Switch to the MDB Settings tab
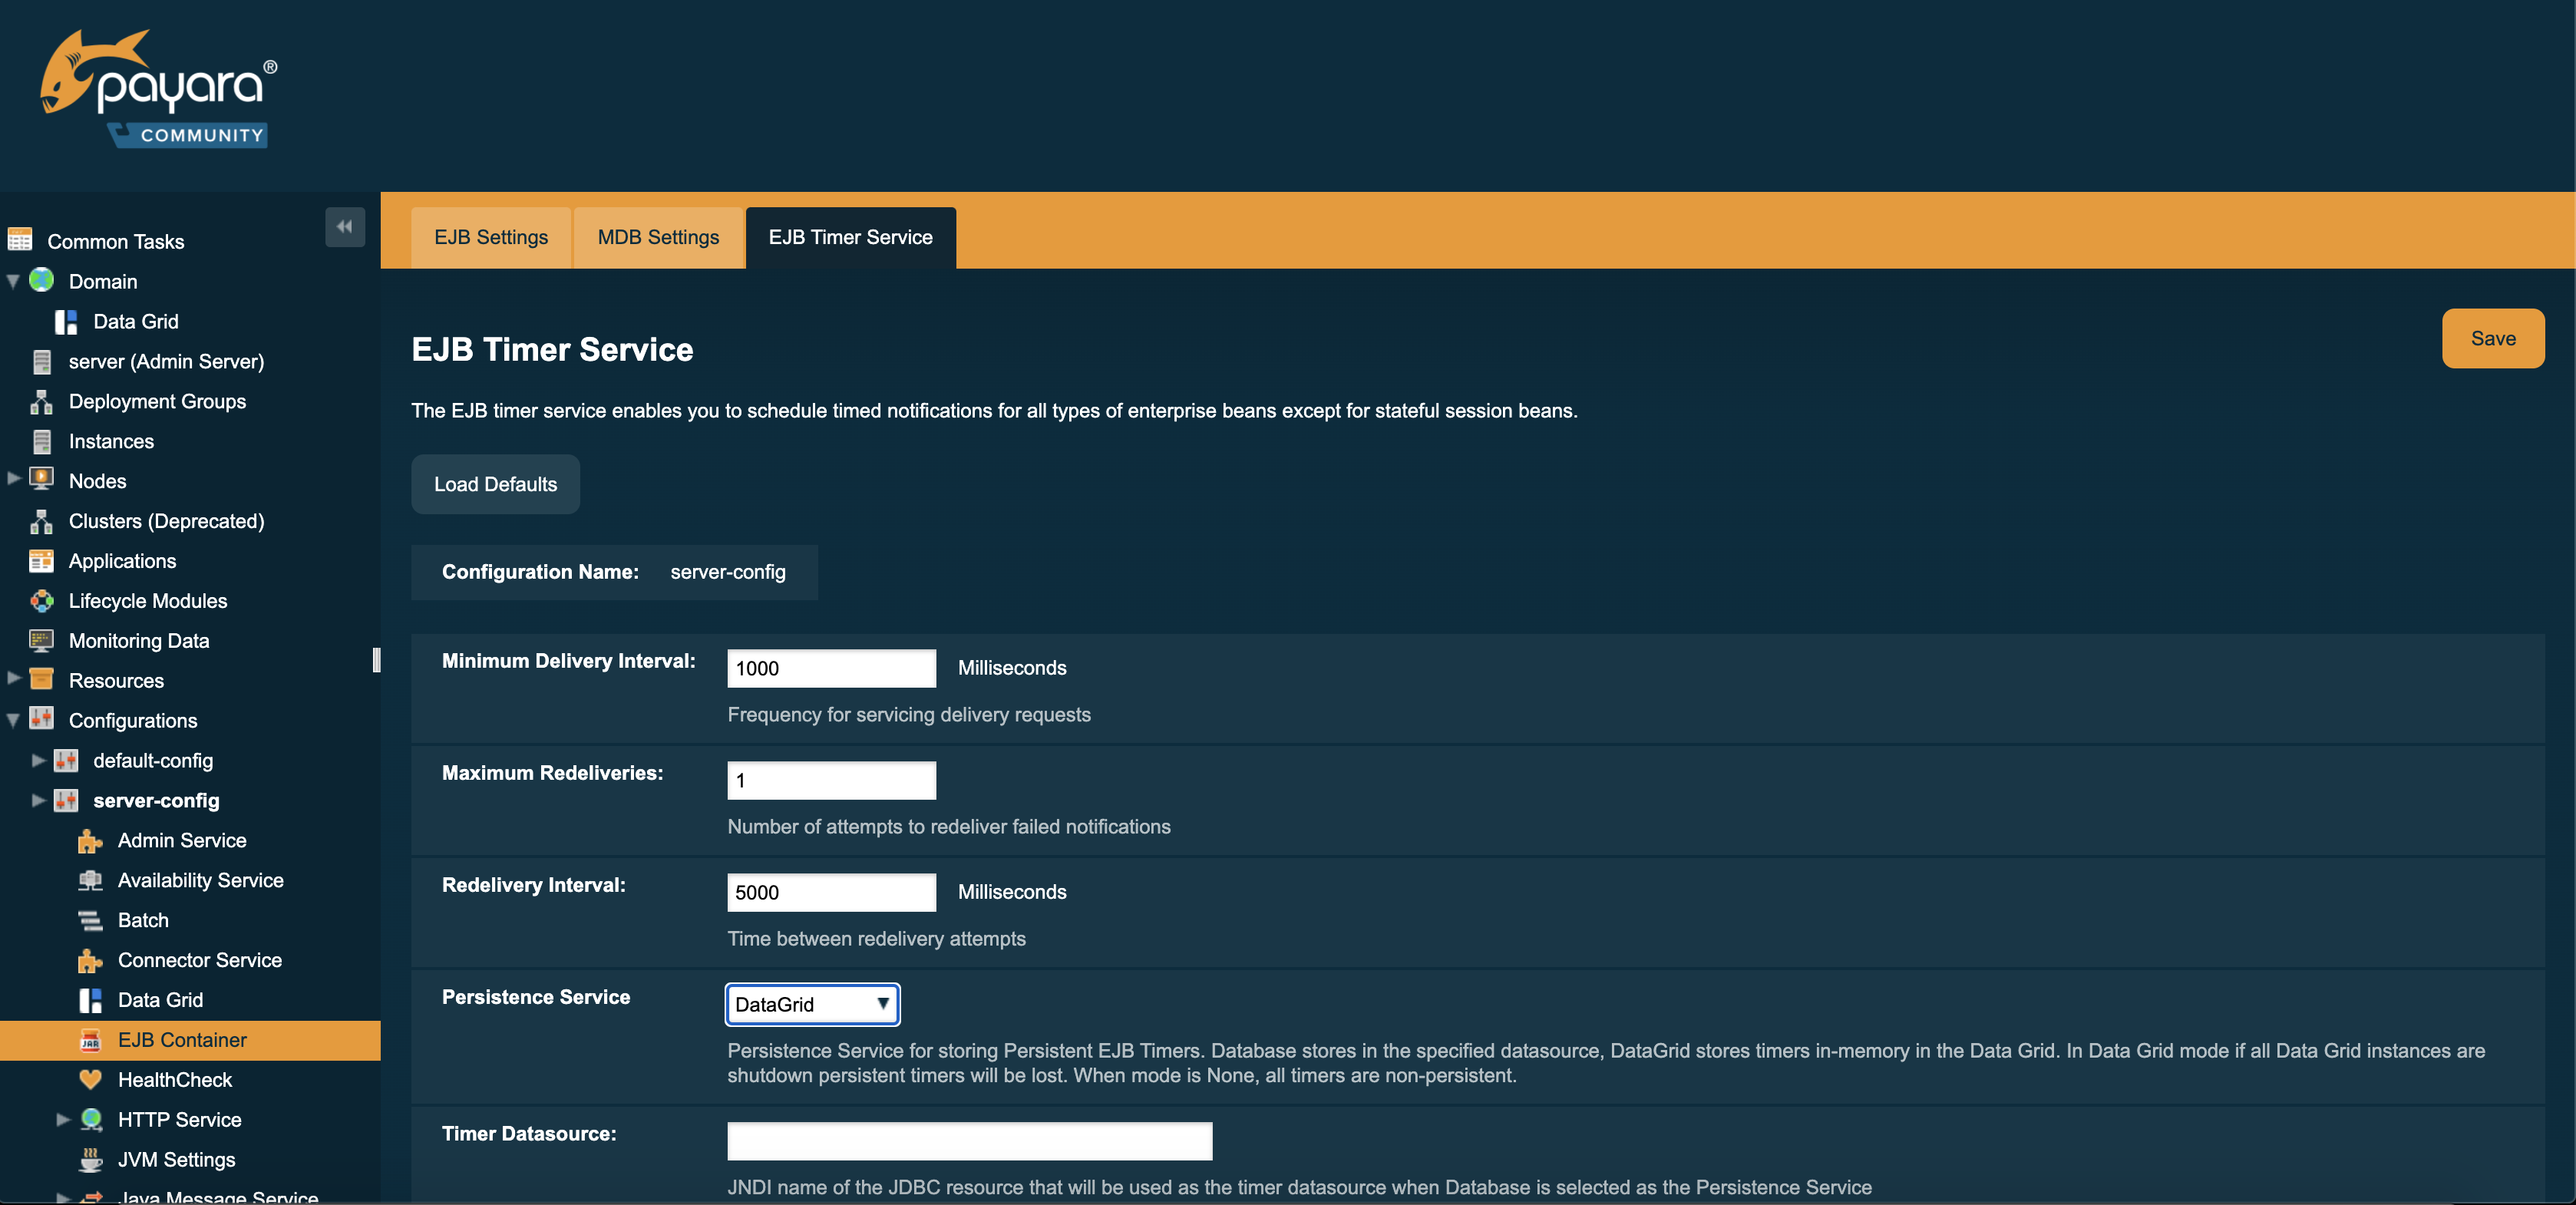Screen dimensions: 2576x1205 [657, 236]
